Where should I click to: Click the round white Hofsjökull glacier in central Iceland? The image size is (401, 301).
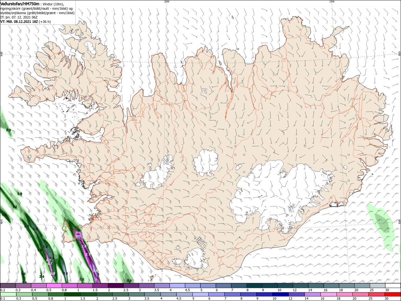pyautogui.click(x=206, y=163)
